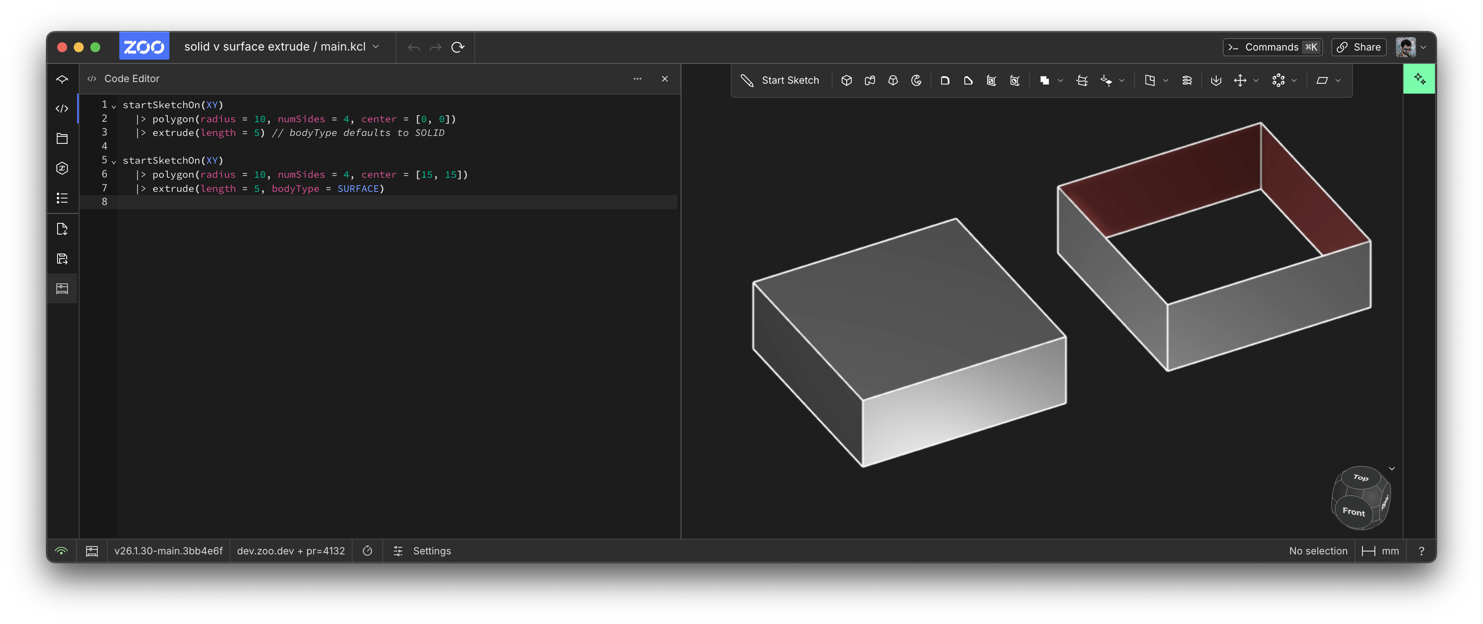The width and height of the screenshot is (1483, 624).
Task: Click the refresh icon in title bar
Action: (458, 47)
